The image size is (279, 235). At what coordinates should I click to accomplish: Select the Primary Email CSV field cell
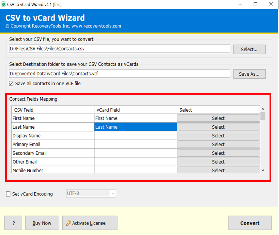point(53,144)
